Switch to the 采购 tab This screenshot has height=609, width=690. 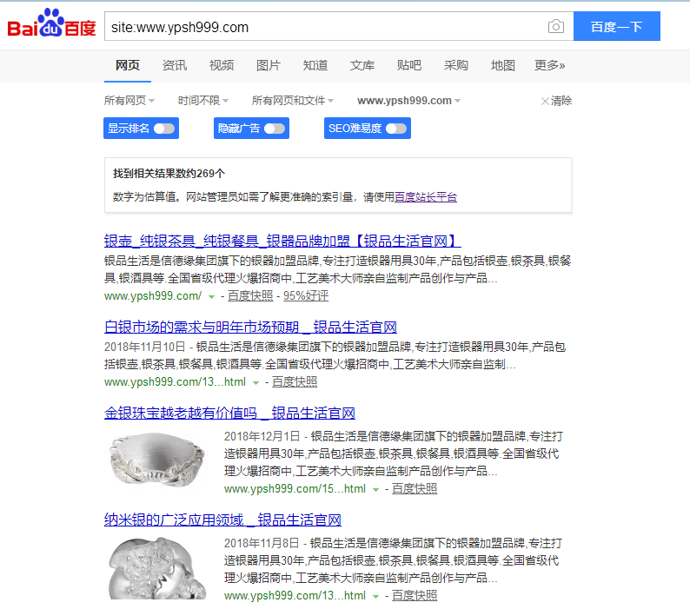tap(456, 65)
